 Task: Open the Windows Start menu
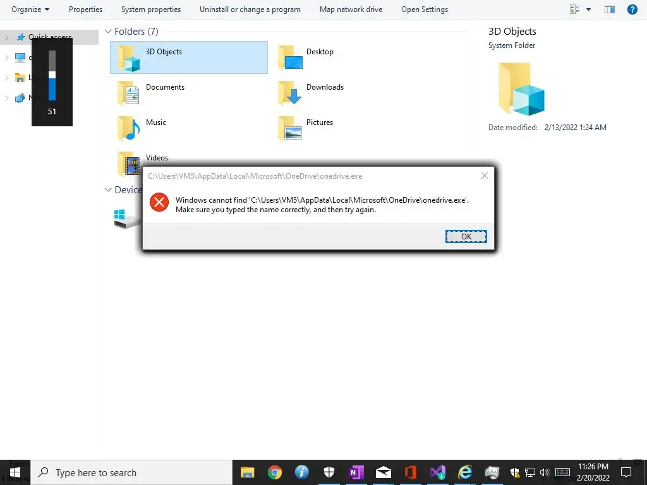15,472
